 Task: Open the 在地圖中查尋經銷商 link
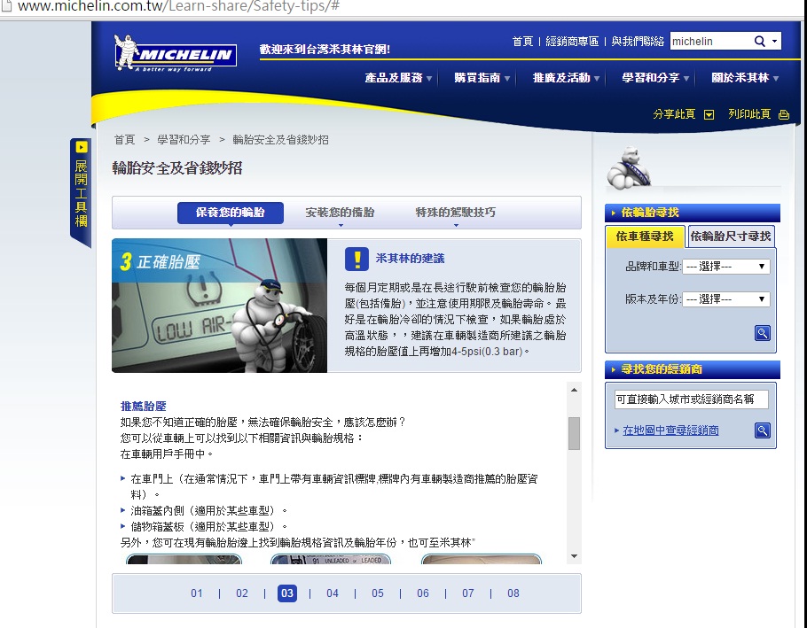coord(670,430)
